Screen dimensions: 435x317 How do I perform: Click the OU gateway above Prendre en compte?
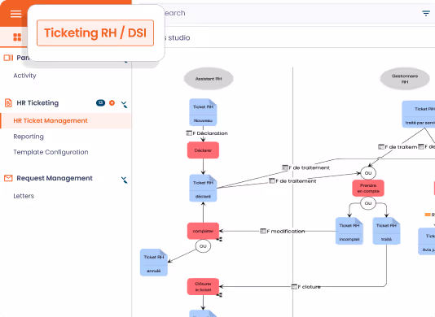[x=368, y=173]
